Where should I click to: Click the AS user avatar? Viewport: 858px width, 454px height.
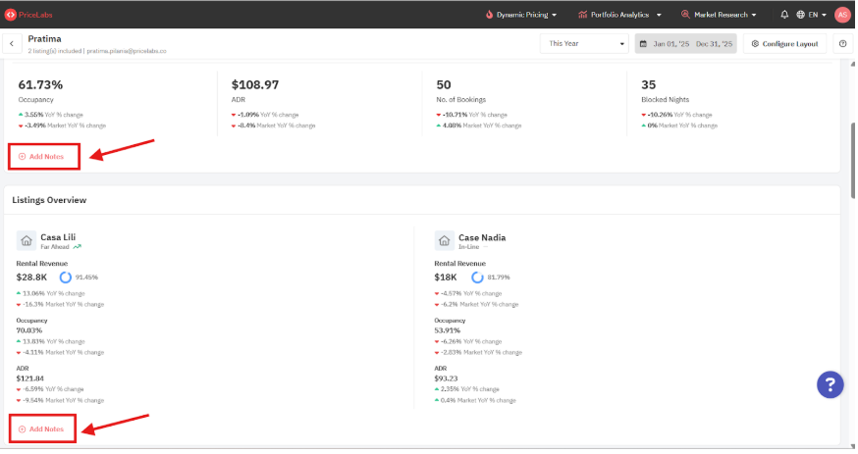click(x=841, y=15)
